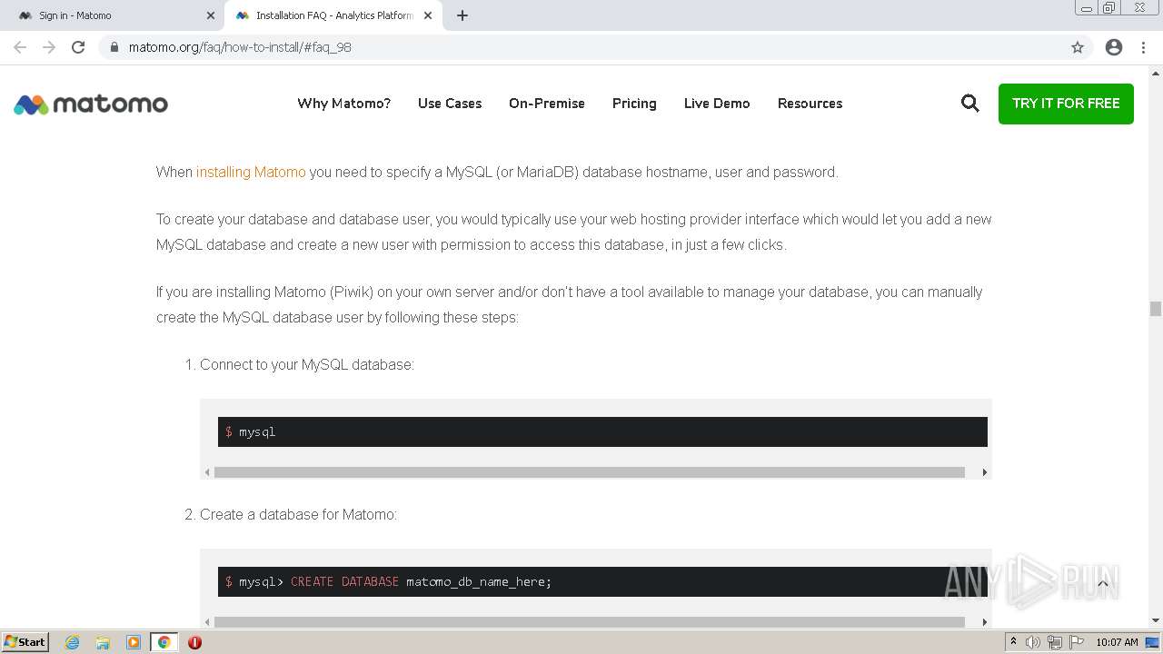Screen dimensions: 1163x654
Task: Click scrollbar under CREATE DATABASE block
Action: coord(589,622)
